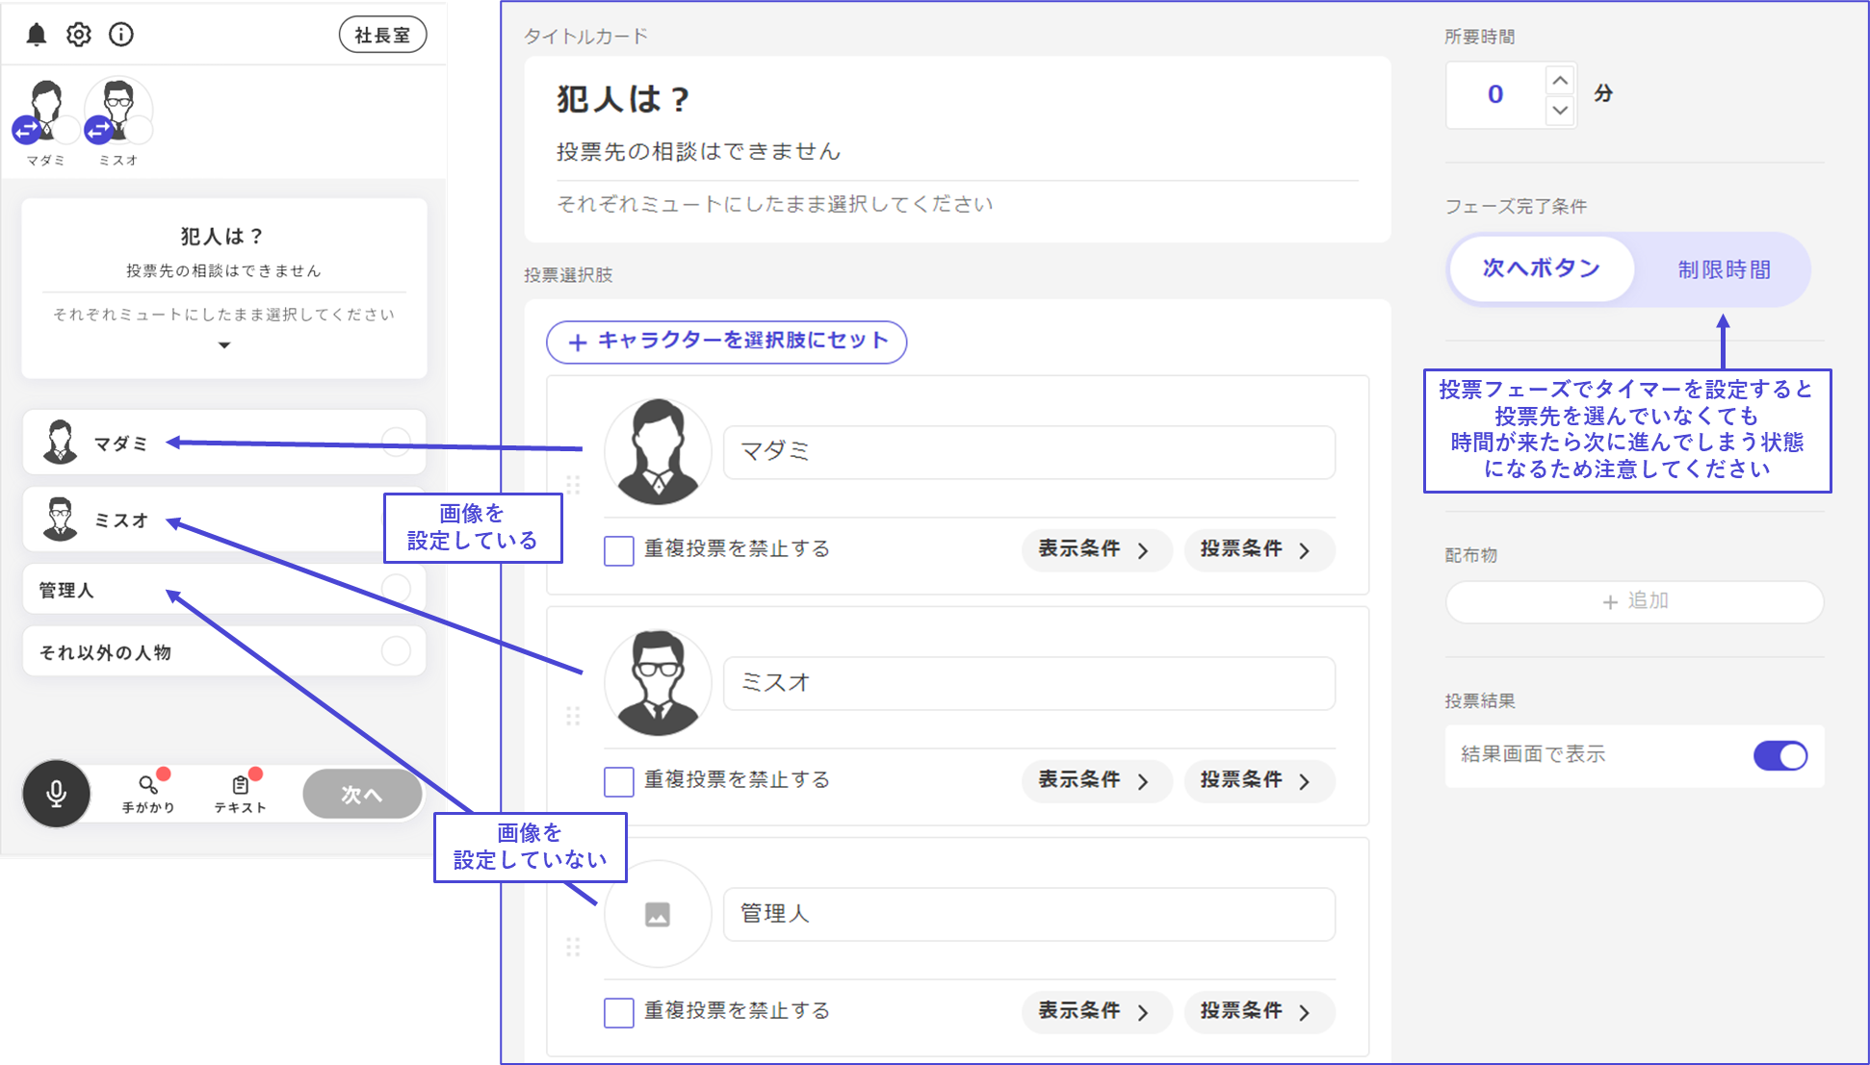Select the ミスオ vote radio button

point(396,520)
